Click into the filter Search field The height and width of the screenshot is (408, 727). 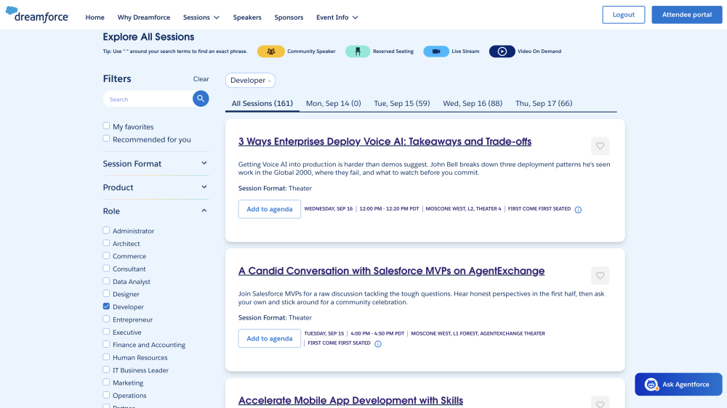[148, 99]
